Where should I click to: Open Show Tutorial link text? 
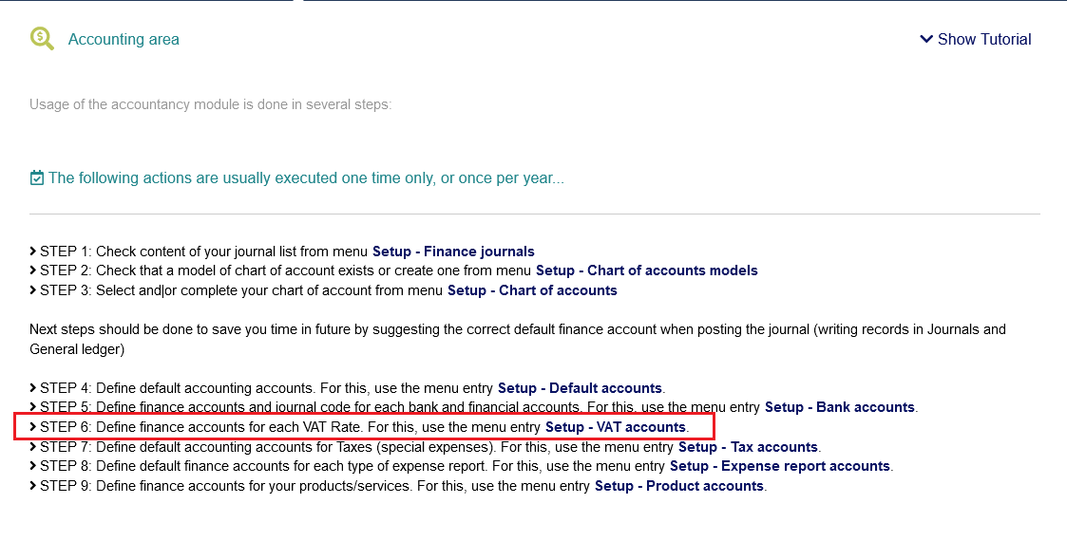click(984, 40)
